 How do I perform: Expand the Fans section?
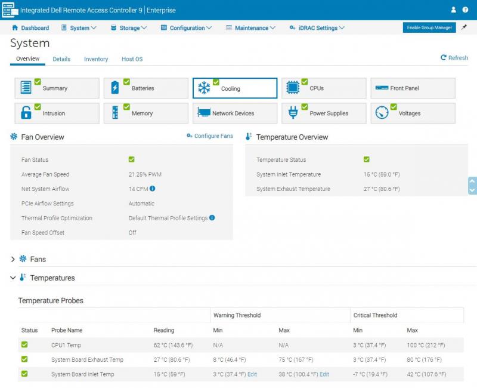pyautogui.click(x=13, y=260)
